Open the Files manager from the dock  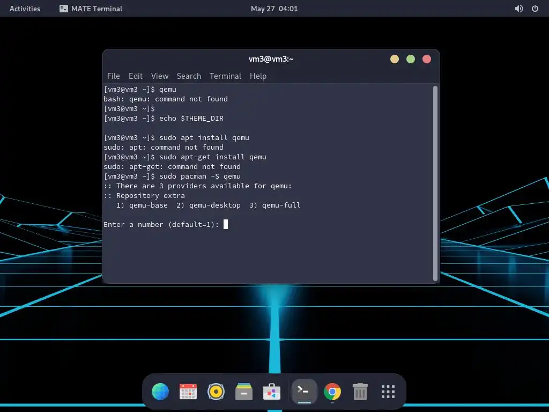[x=244, y=391]
